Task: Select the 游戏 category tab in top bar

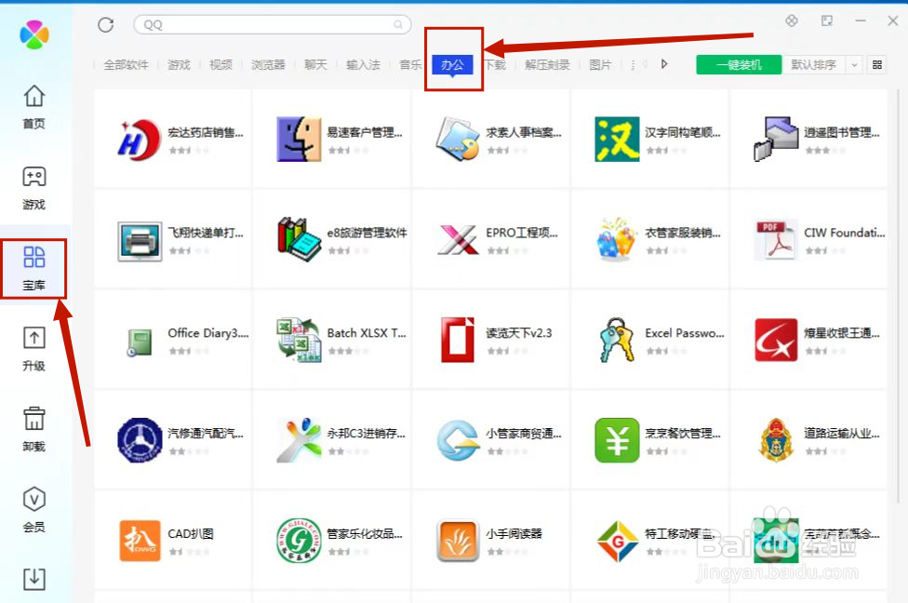Action: pyautogui.click(x=179, y=65)
